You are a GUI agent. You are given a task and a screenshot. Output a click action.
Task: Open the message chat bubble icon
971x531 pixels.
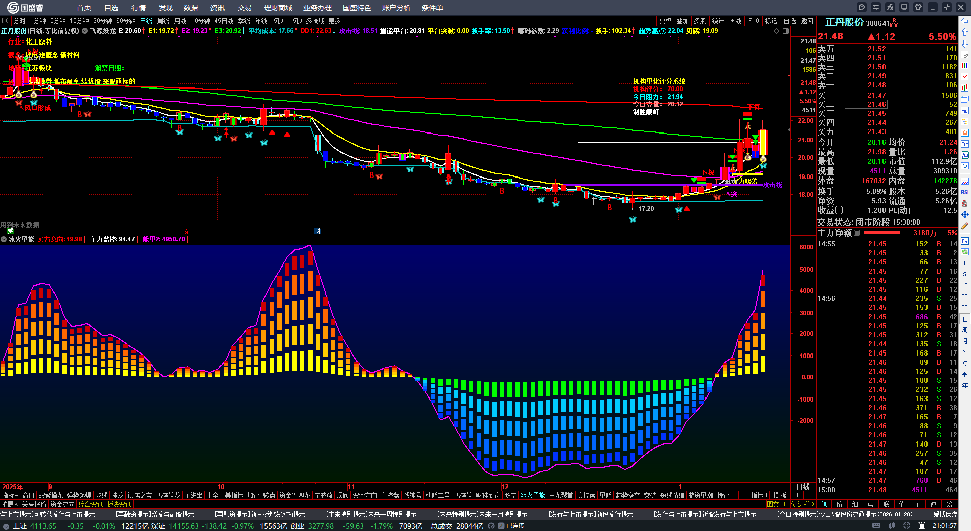[862, 7]
